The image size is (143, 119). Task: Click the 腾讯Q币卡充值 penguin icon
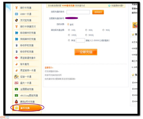[16, 102]
